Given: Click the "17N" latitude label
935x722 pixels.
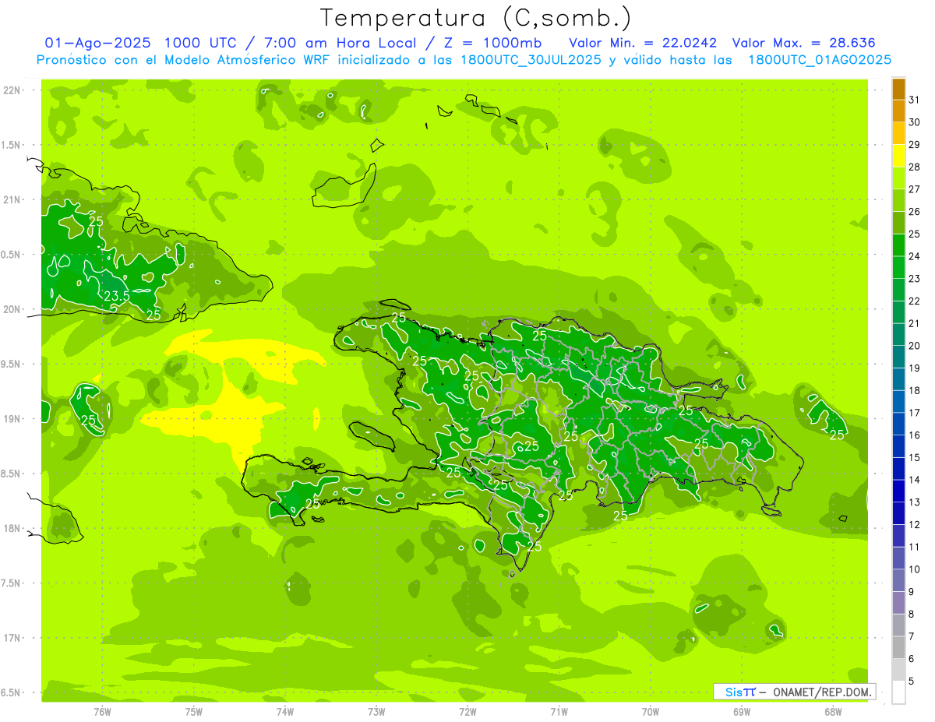Looking at the screenshot, I should (12, 638).
